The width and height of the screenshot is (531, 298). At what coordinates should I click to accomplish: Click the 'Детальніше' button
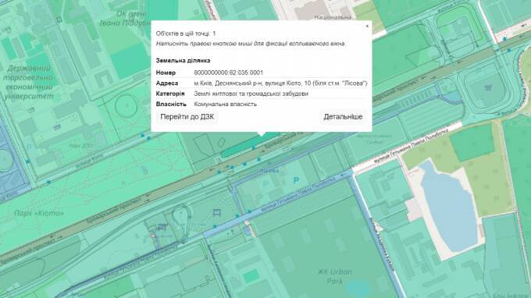(x=343, y=117)
